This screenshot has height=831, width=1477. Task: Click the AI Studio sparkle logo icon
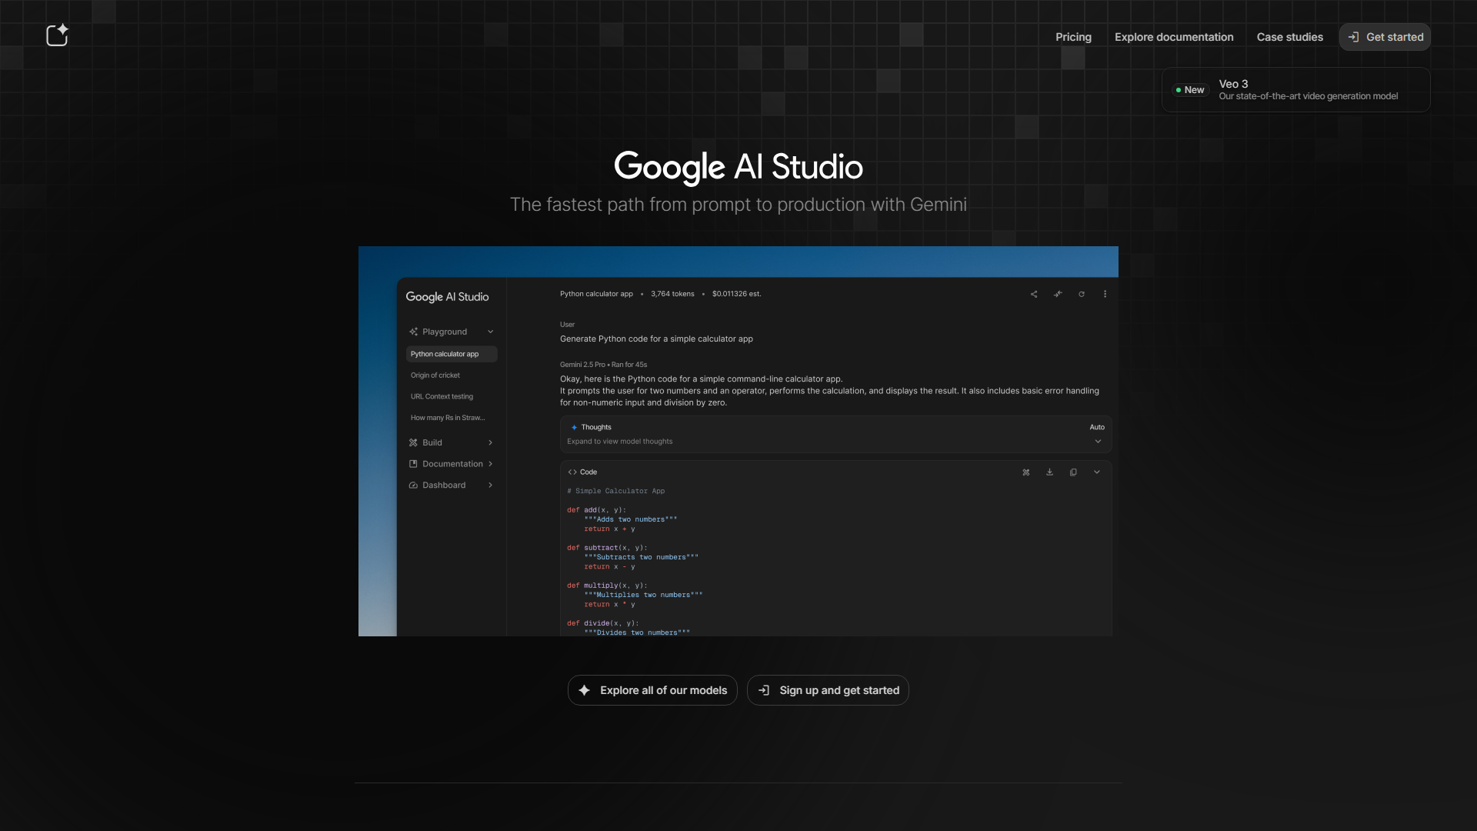[x=57, y=35]
